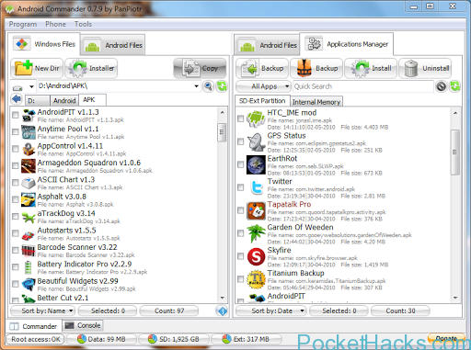The height and width of the screenshot is (350, 471).
Task: Open the Program menu
Action: click(23, 24)
